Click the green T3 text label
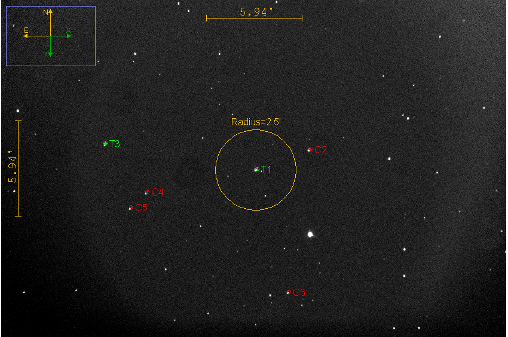 click(x=115, y=144)
